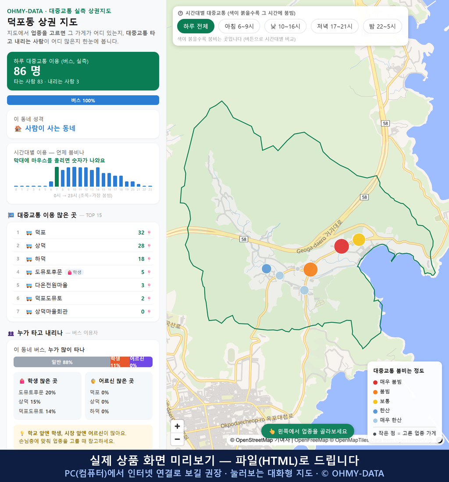Click the yellow 보통 legend swatch
This screenshot has height=482, width=449.
(x=375, y=402)
